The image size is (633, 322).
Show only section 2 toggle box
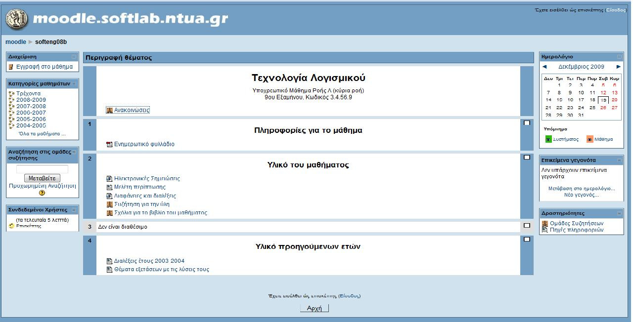click(x=527, y=158)
